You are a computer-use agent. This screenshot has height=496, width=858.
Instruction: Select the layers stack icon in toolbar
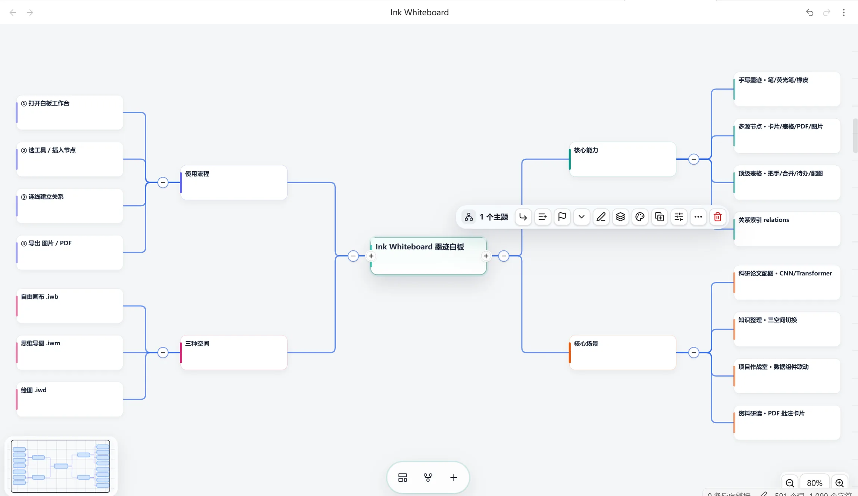tap(620, 217)
